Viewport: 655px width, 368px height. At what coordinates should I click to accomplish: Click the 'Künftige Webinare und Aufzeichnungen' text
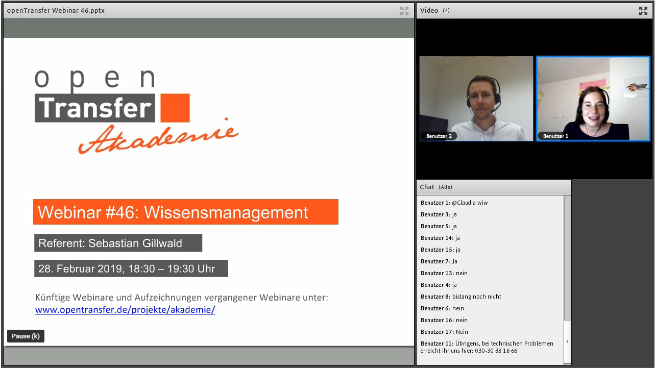tap(182, 297)
